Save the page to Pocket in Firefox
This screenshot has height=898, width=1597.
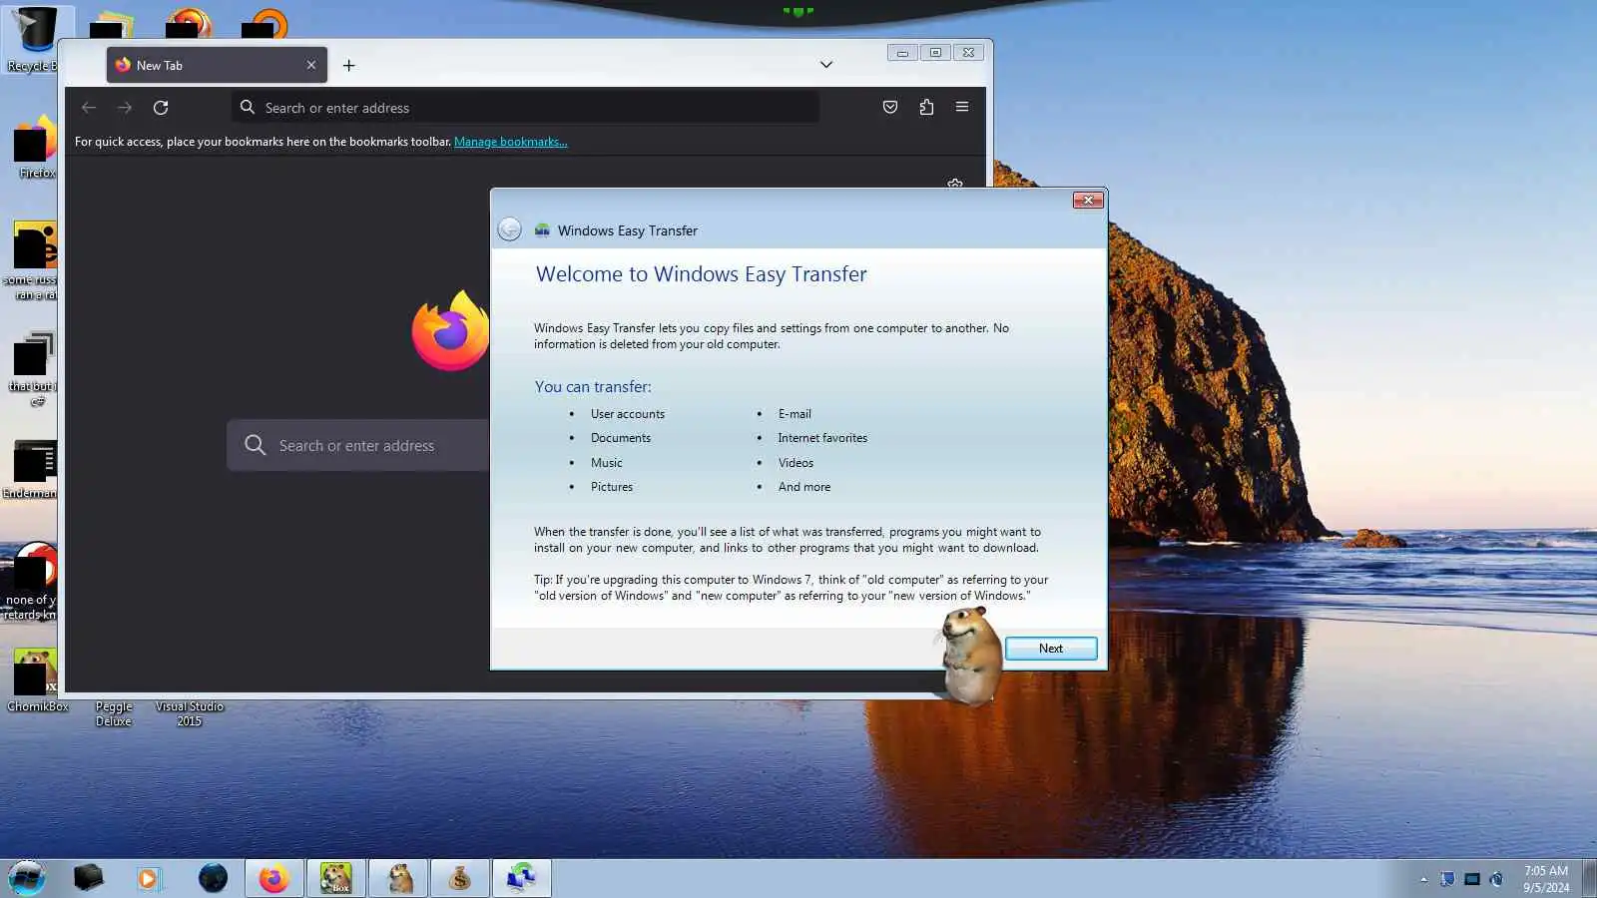point(890,108)
